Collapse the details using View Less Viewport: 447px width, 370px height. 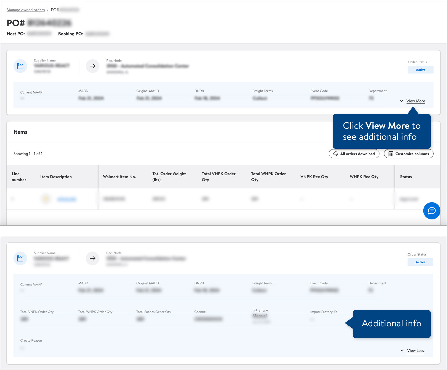[415, 351]
